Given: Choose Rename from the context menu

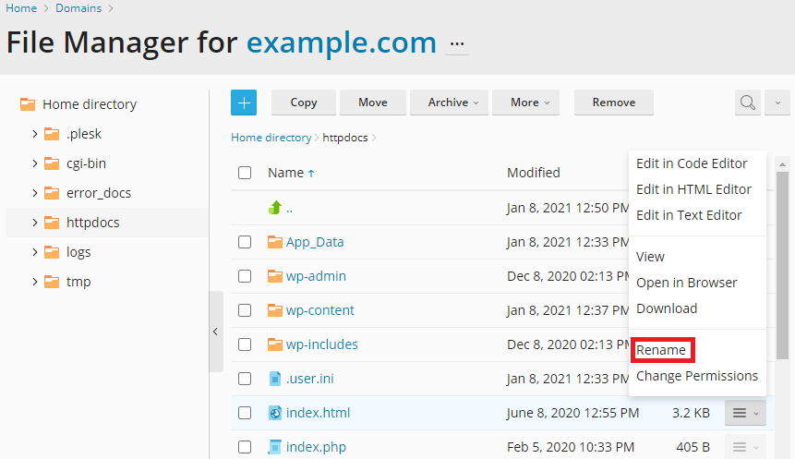Looking at the screenshot, I should point(661,350).
